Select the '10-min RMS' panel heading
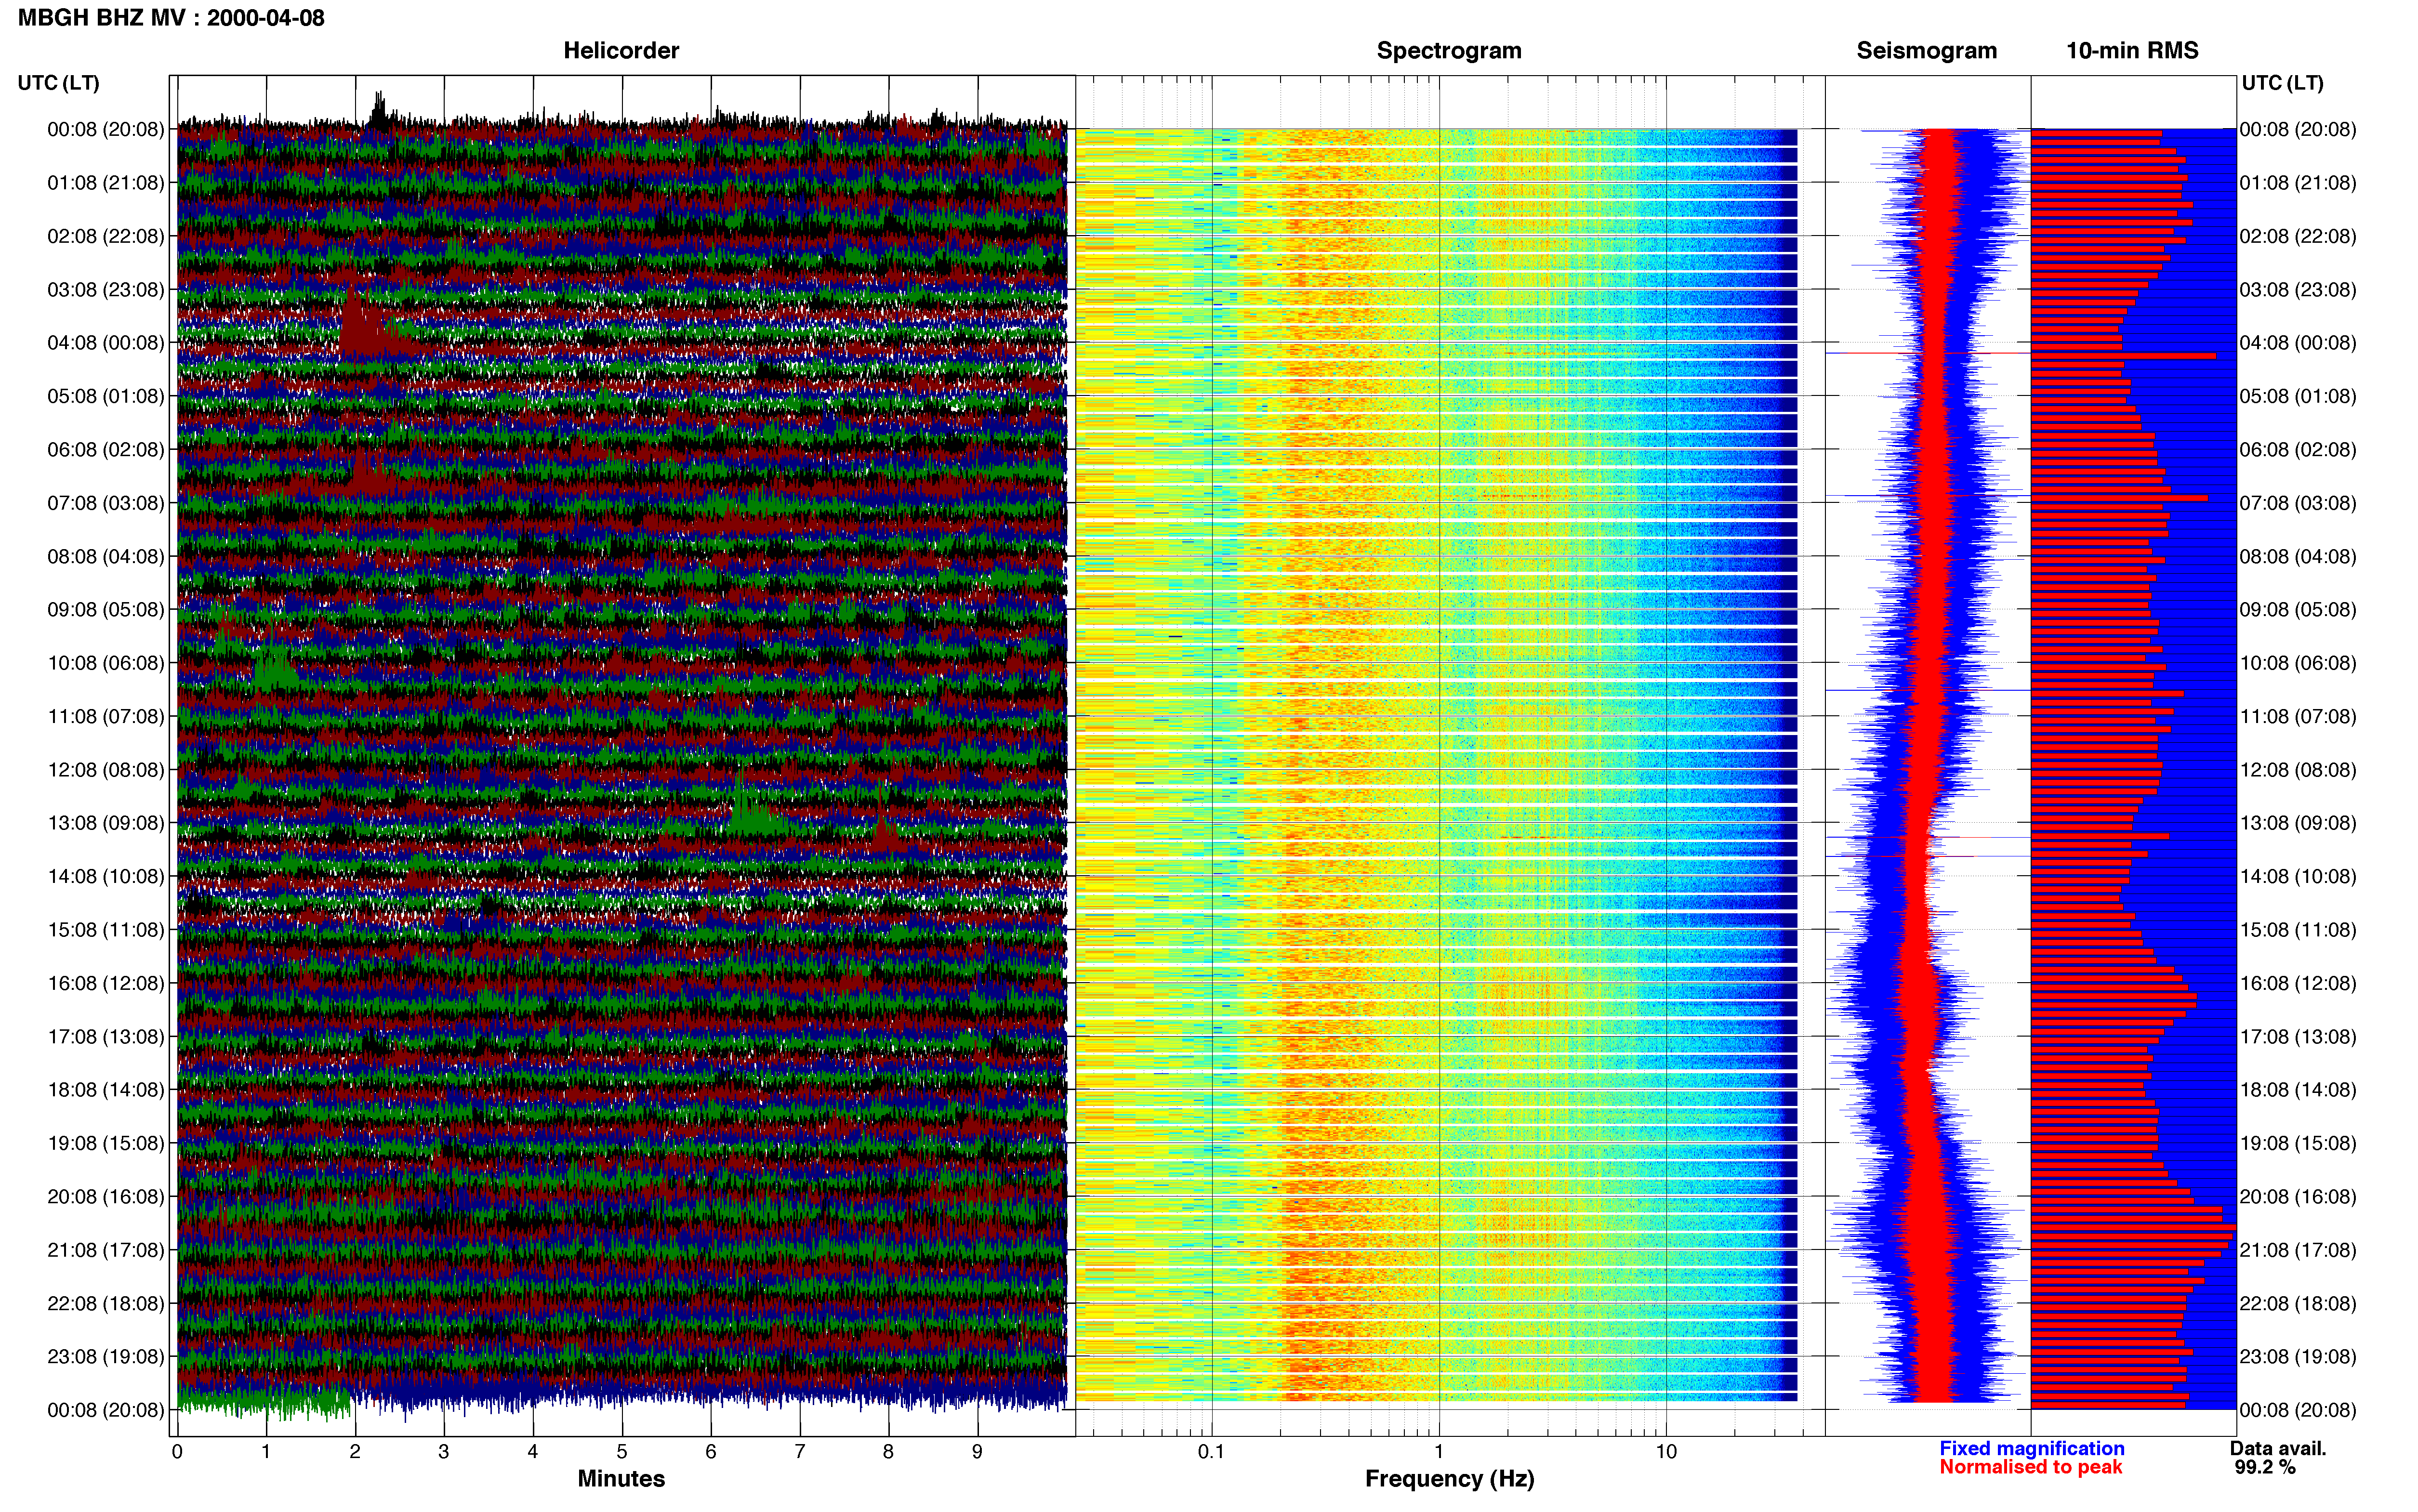 (x=2132, y=51)
